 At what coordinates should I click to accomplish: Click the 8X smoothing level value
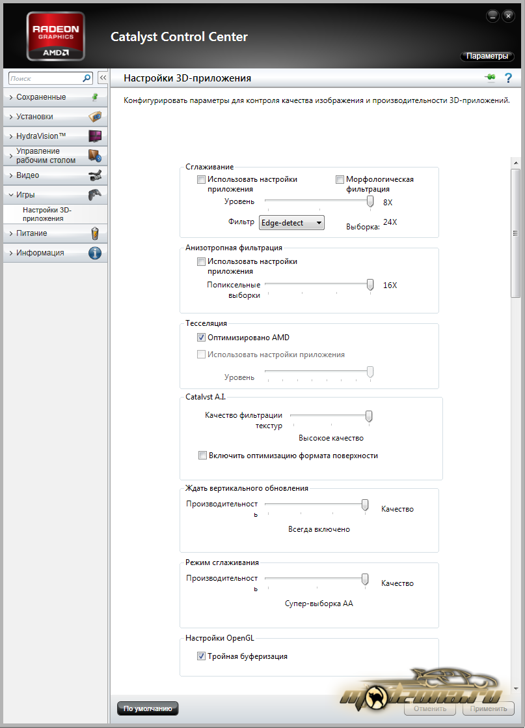click(x=387, y=203)
